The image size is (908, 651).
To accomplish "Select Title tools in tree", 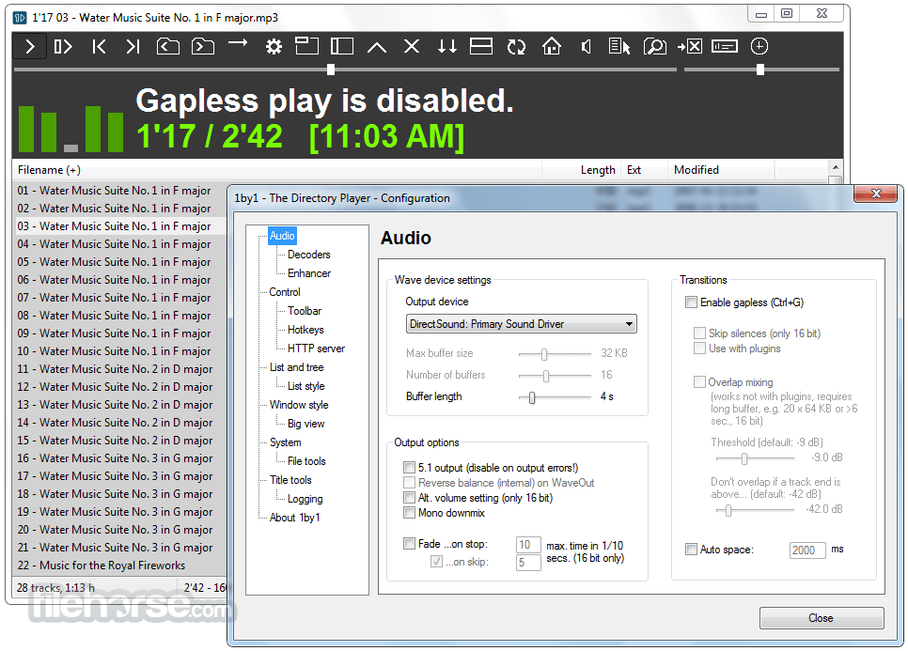I will [290, 480].
